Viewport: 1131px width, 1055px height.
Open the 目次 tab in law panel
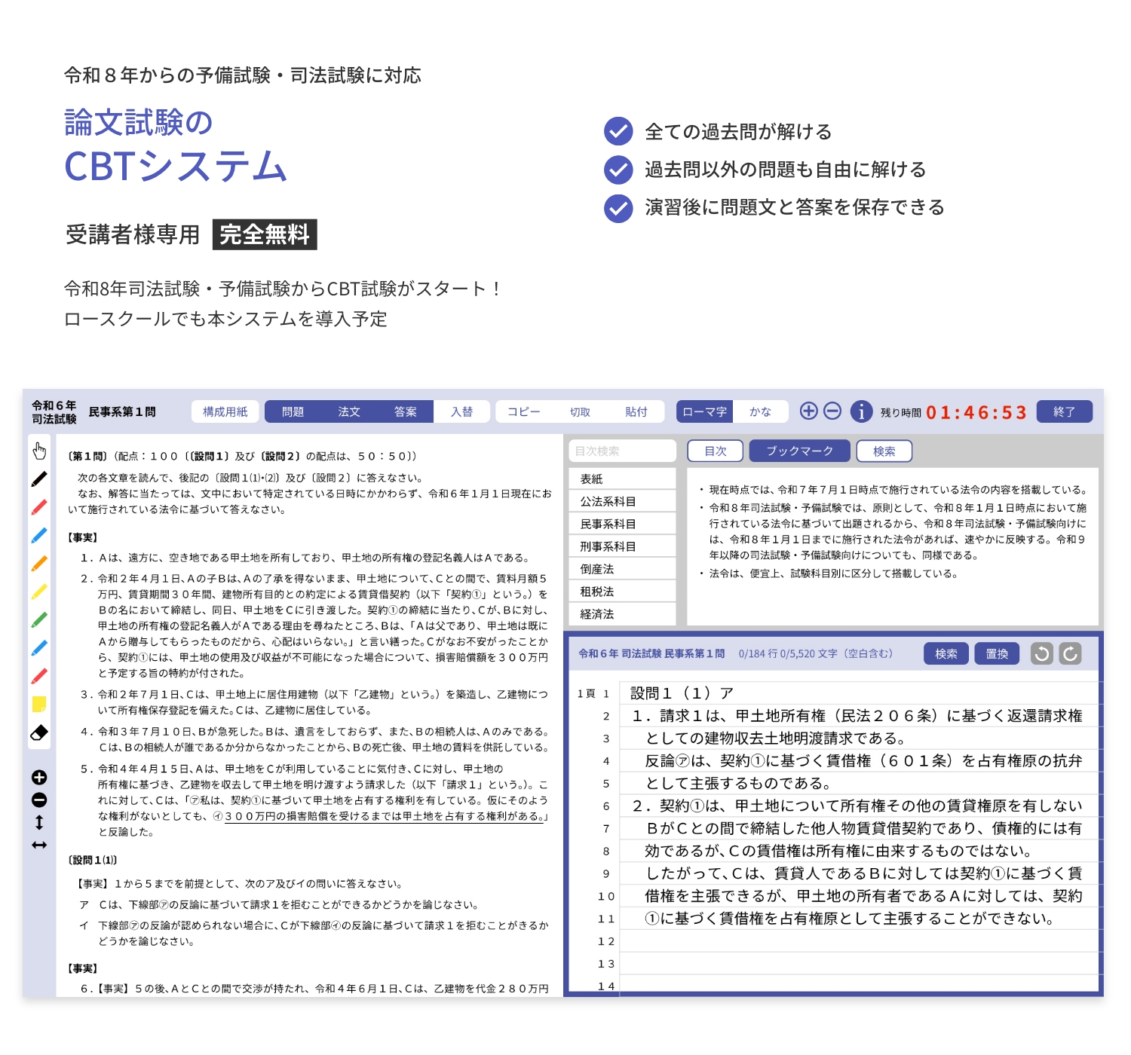pyautogui.click(x=715, y=451)
